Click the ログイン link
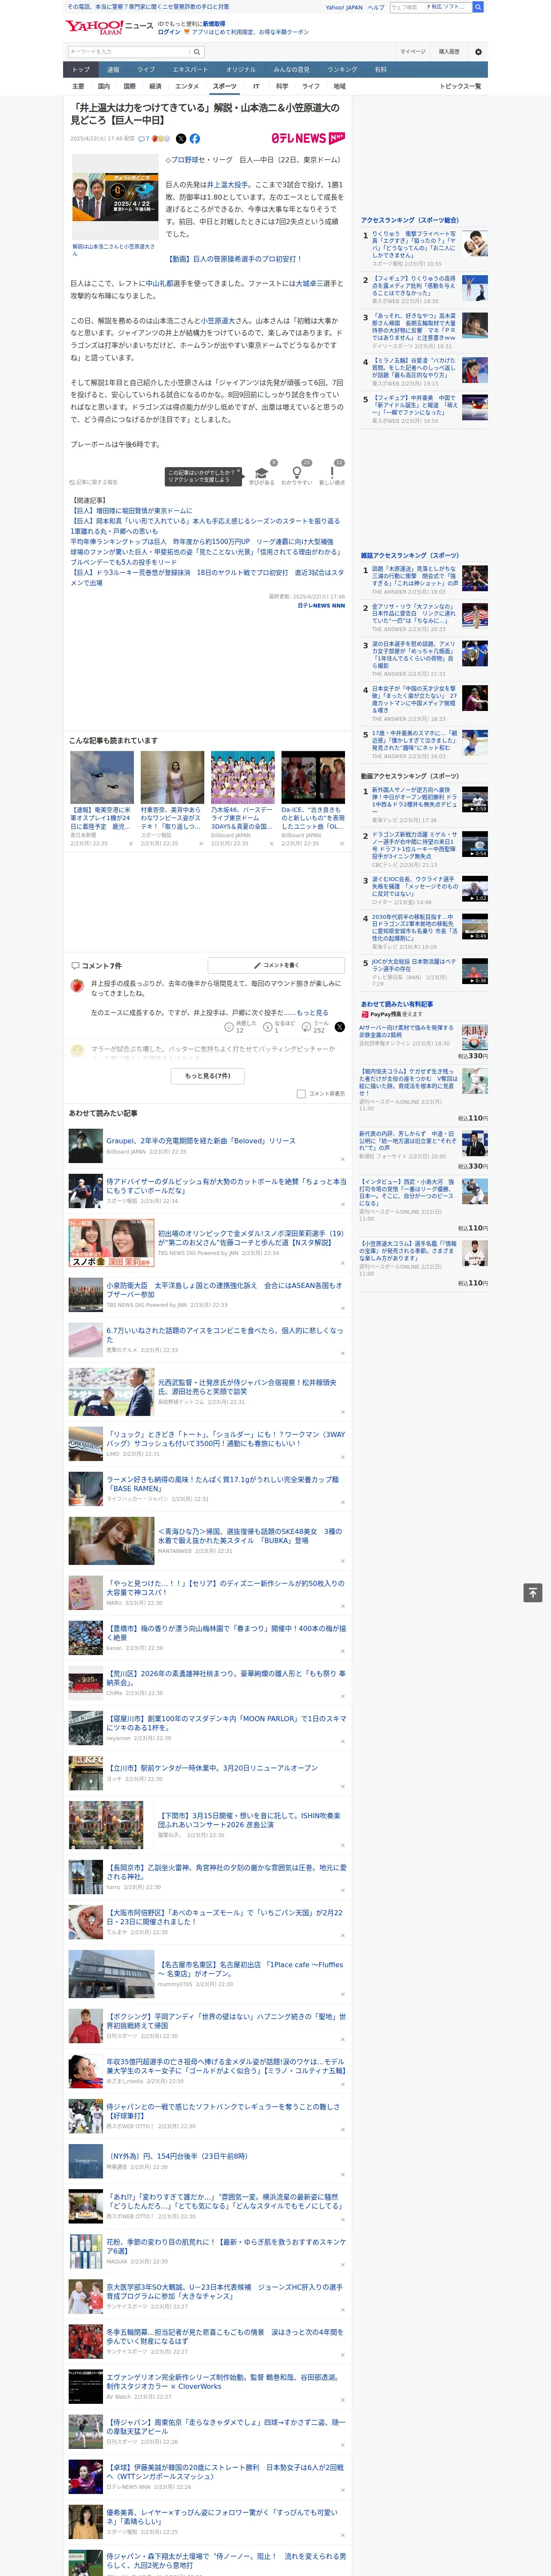This screenshot has height=2576, width=551. [x=169, y=32]
